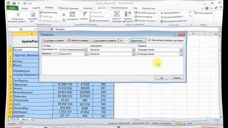228x128 pixels.
Task: Expand 'Затем по' column dropdown
Action: click(x=86, y=54)
